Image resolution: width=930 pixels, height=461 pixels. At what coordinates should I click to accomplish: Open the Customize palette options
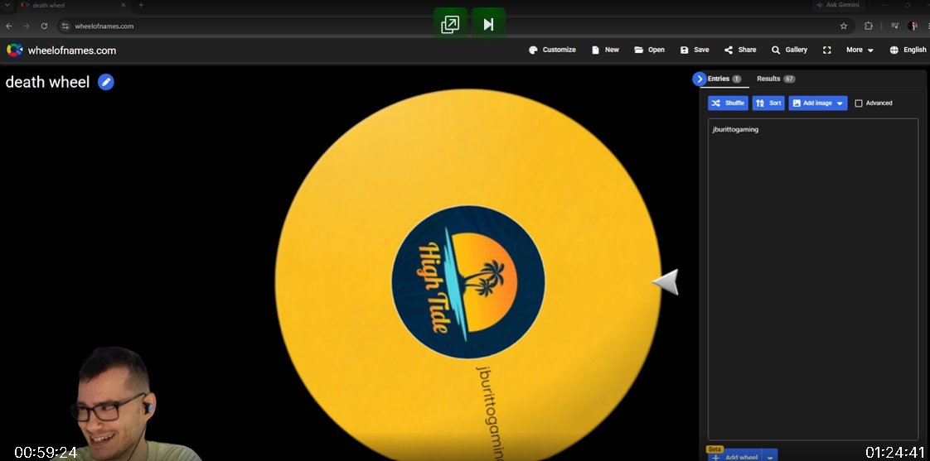click(552, 50)
